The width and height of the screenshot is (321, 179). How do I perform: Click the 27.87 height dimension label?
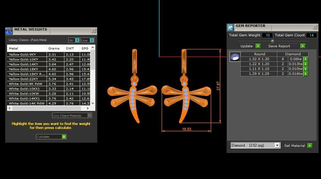tap(218, 86)
